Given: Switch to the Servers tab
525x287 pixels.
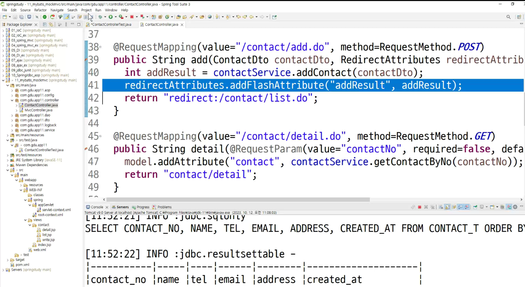Looking at the screenshot, I should [x=120, y=207].
